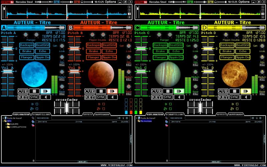Click the VirtualDJ logo in the C/D window
Screen dimensions: 267x167
pyautogui.click(x=140, y=2)
